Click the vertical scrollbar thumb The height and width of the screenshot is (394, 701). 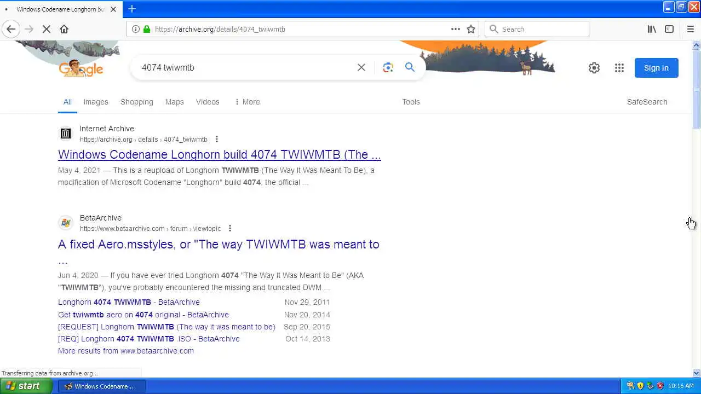696,89
